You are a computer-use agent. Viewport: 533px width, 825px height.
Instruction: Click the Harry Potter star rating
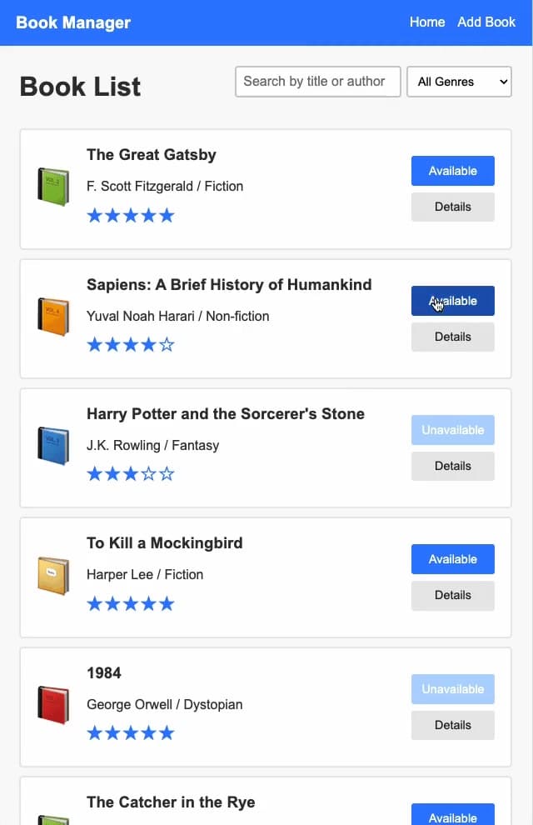(x=131, y=474)
